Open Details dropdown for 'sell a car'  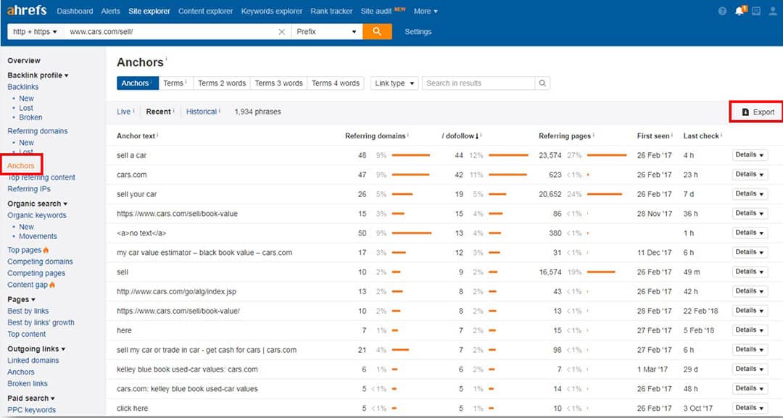(750, 155)
